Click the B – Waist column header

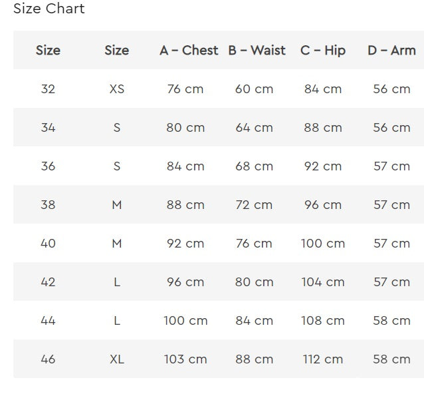tap(257, 51)
